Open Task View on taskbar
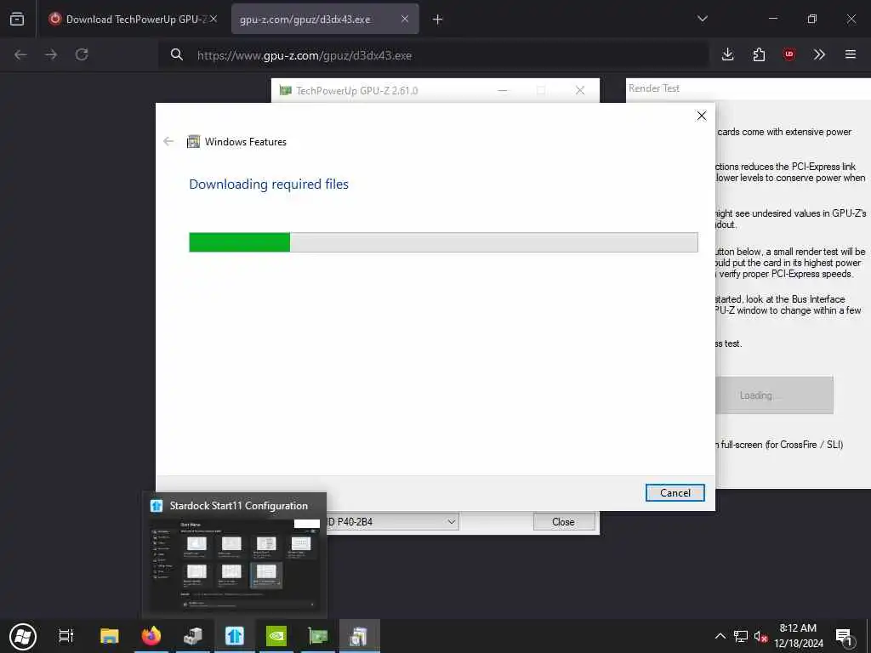 coord(66,636)
